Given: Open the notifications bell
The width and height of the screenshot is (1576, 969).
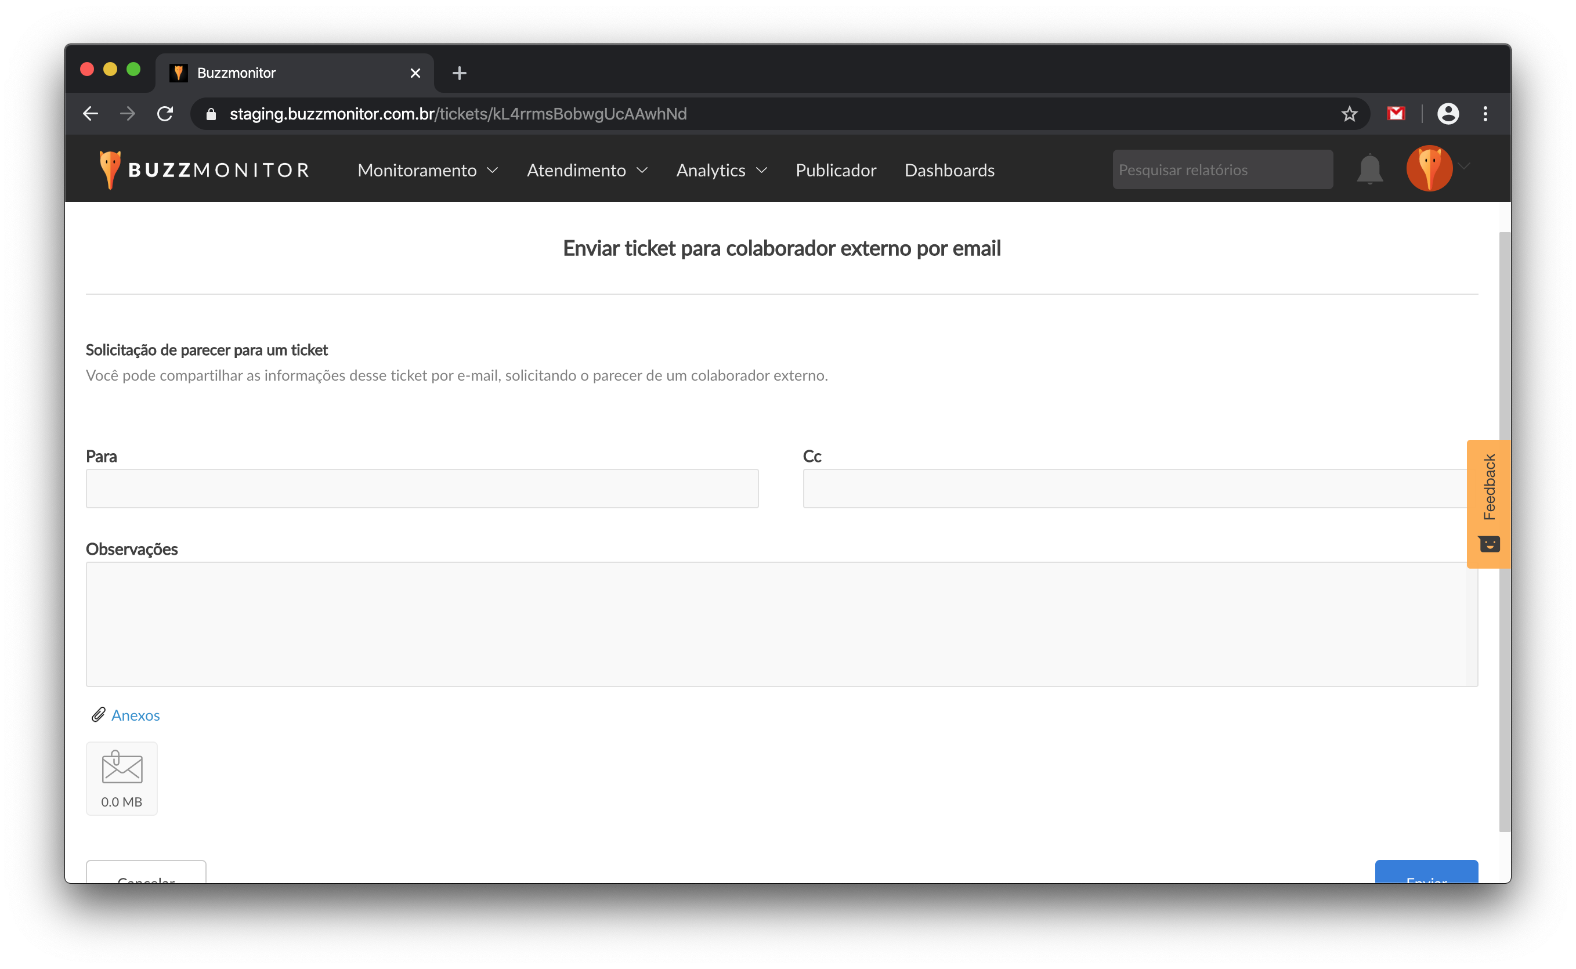Looking at the screenshot, I should (1369, 169).
